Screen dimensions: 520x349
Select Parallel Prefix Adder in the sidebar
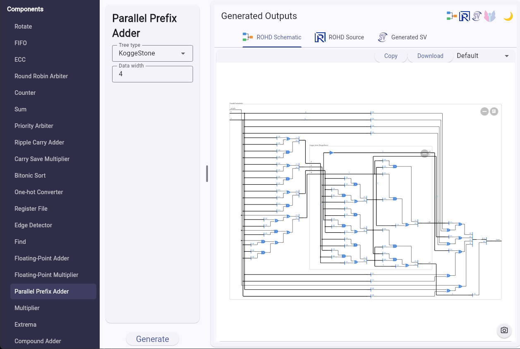(53, 291)
